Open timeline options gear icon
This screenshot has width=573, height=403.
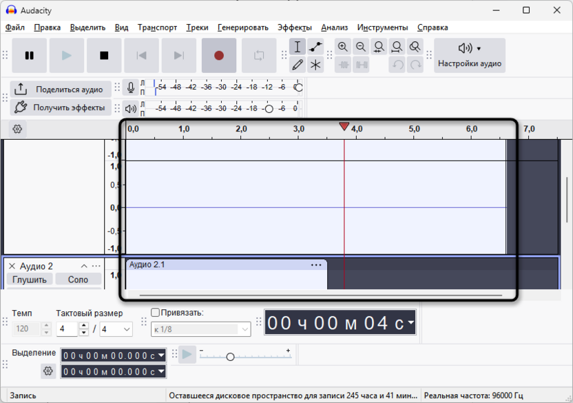[17, 129]
